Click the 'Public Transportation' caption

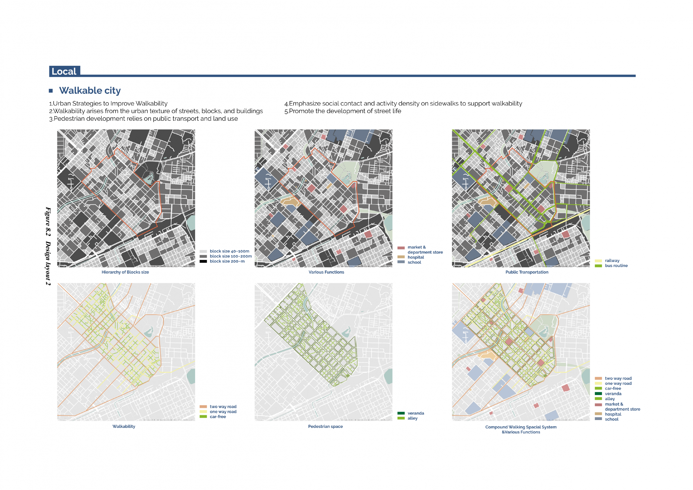click(527, 272)
